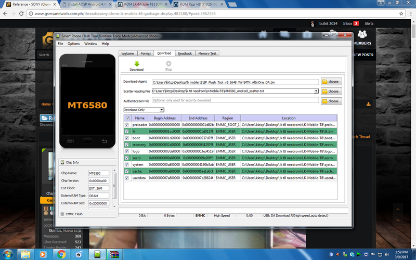This screenshot has height=260, width=416.
Task: Uncheck the recovery partition checkbox
Action: (127, 145)
